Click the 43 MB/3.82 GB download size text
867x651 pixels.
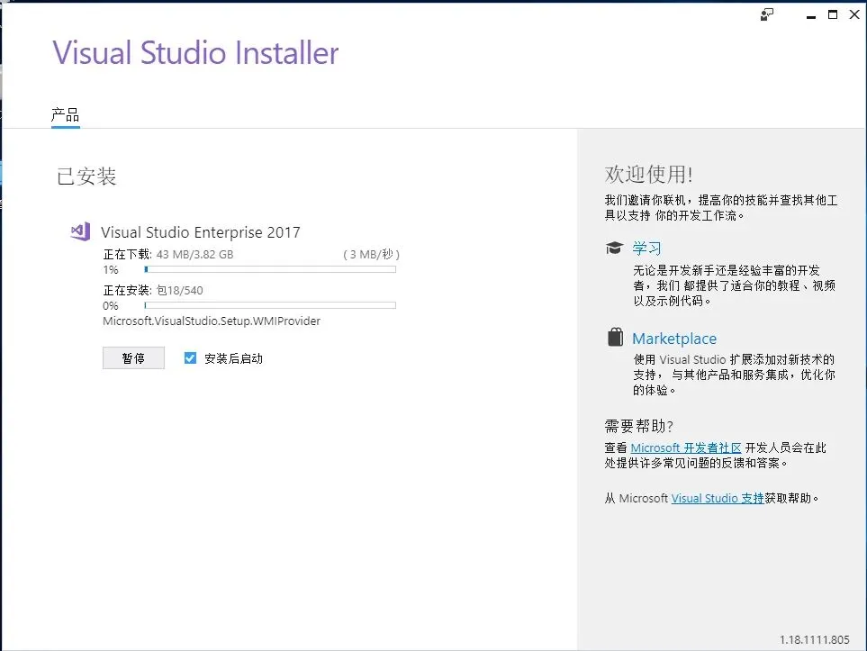coord(194,255)
